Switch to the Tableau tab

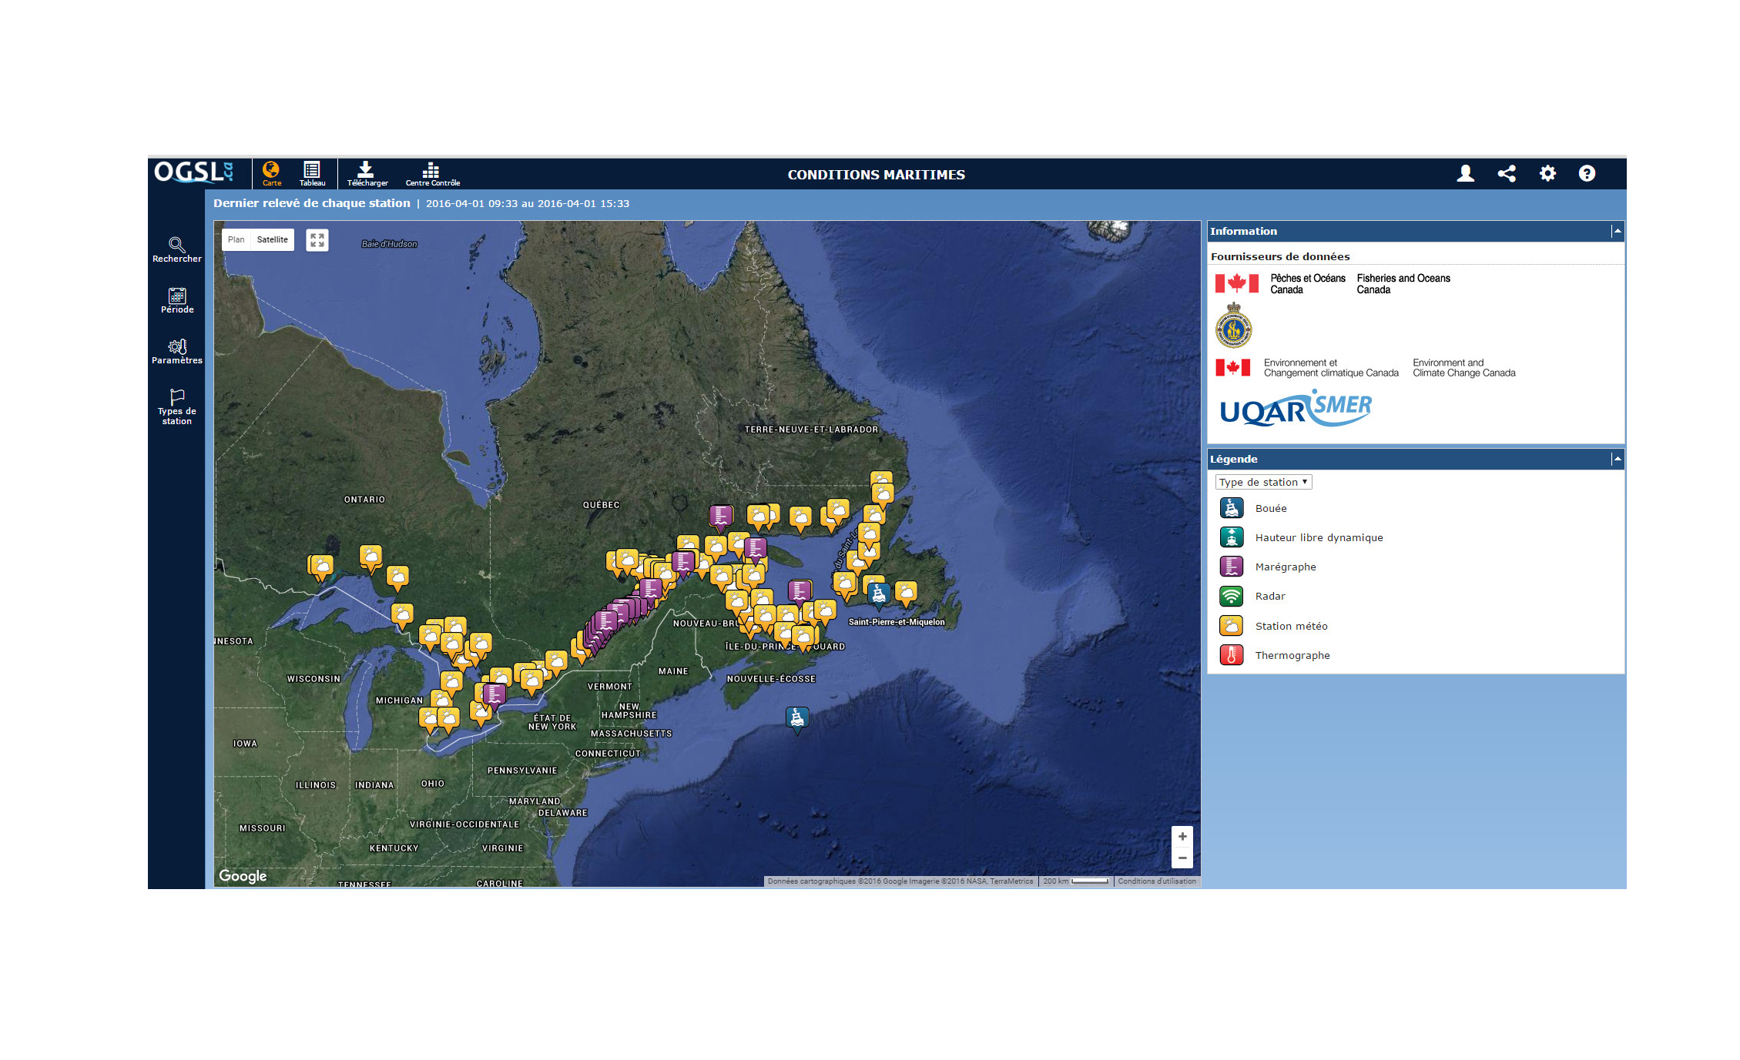click(x=312, y=174)
